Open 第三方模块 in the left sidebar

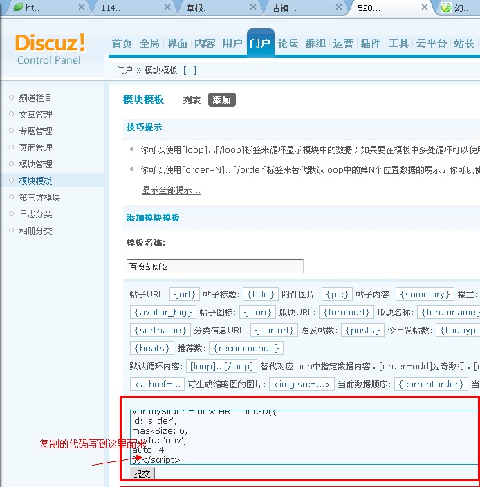(x=39, y=198)
